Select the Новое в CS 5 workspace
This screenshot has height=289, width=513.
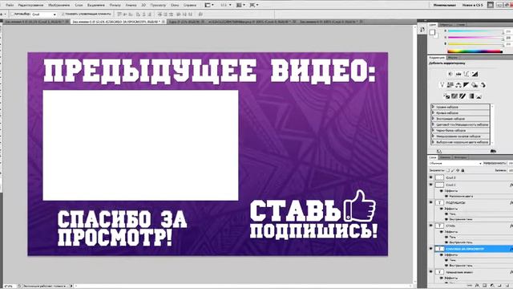click(472, 6)
